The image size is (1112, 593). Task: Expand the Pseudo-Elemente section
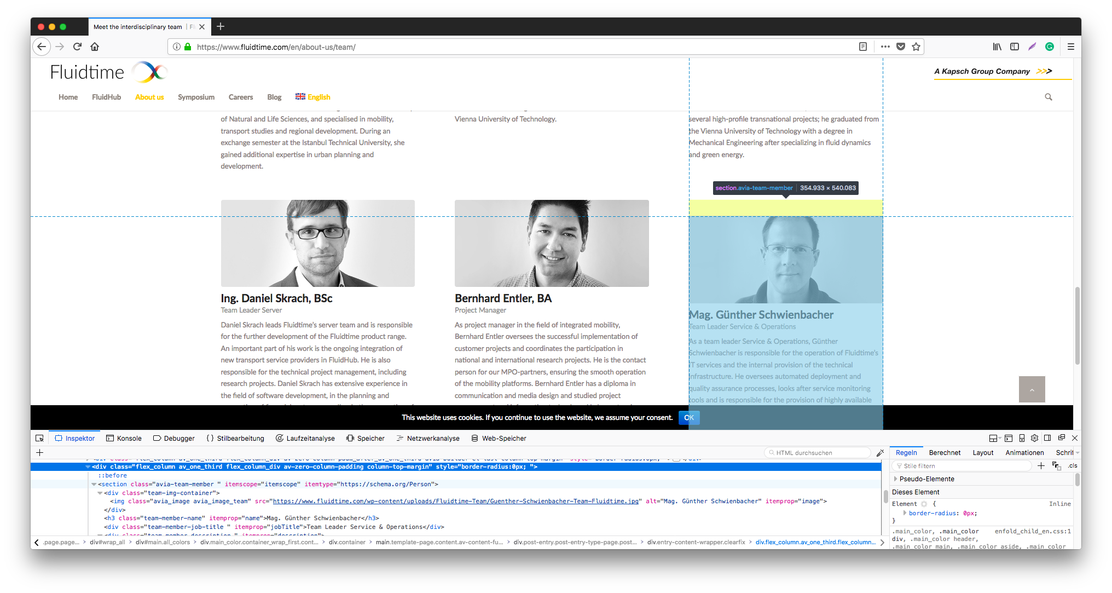coord(896,479)
